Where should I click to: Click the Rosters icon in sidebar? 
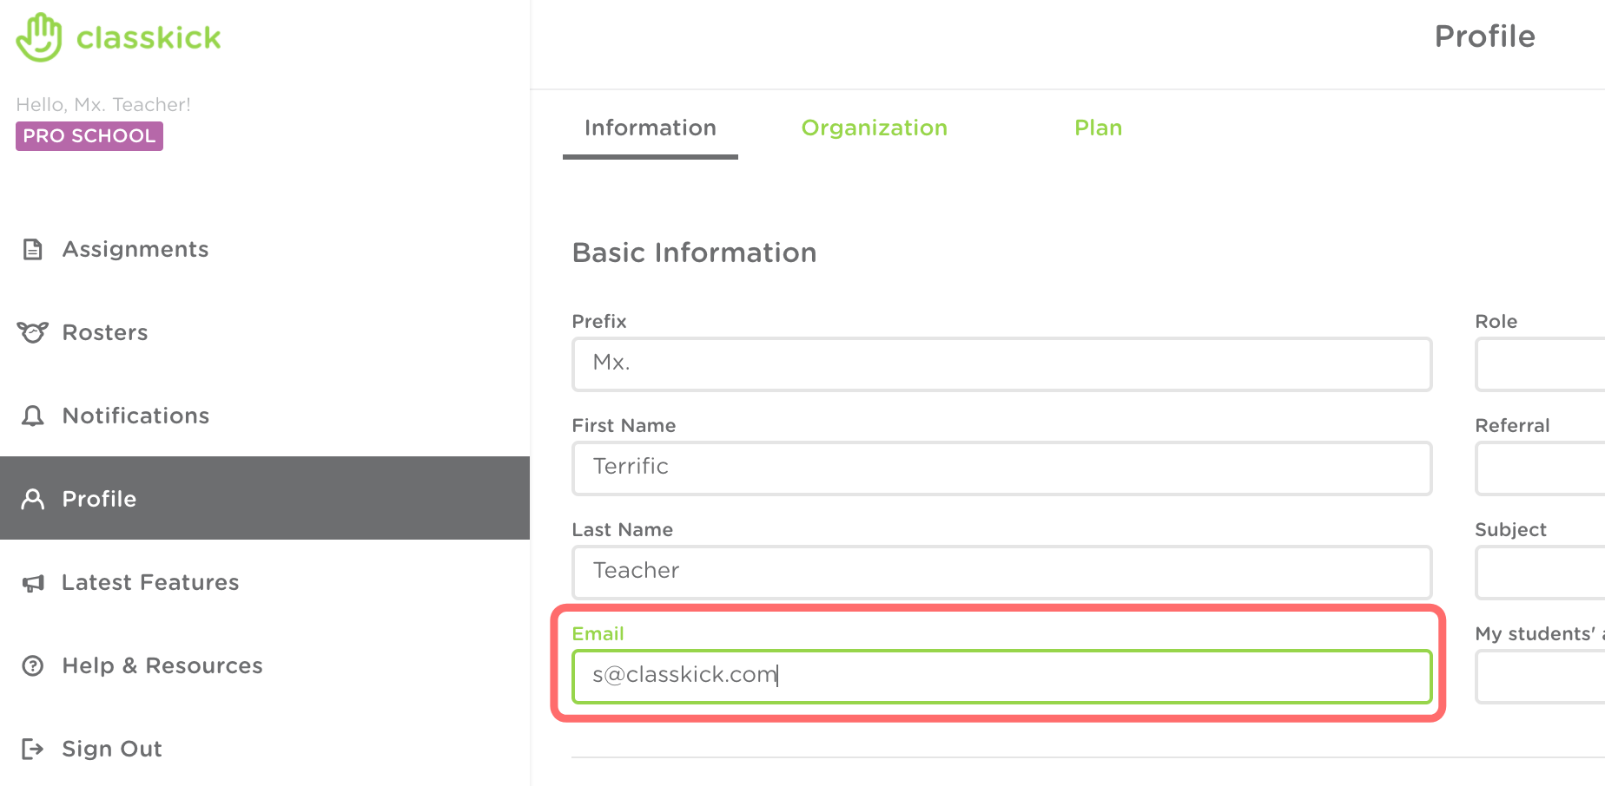click(32, 332)
